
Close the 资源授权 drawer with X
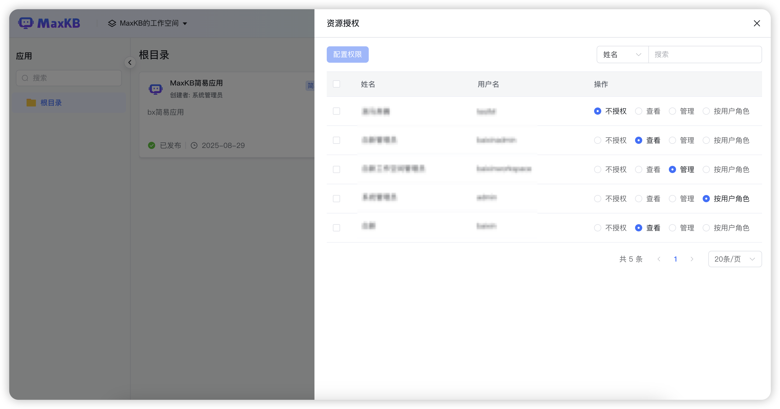tap(757, 23)
